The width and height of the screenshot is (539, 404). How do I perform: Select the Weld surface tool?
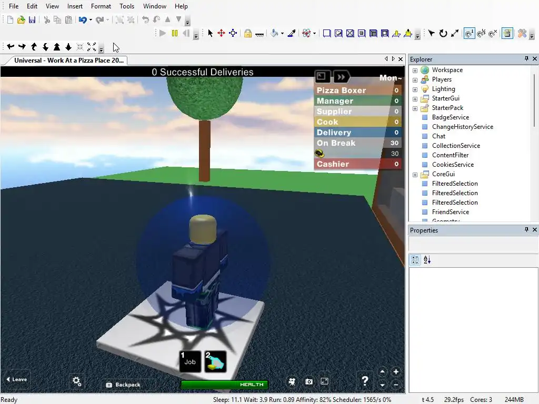click(350, 33)
